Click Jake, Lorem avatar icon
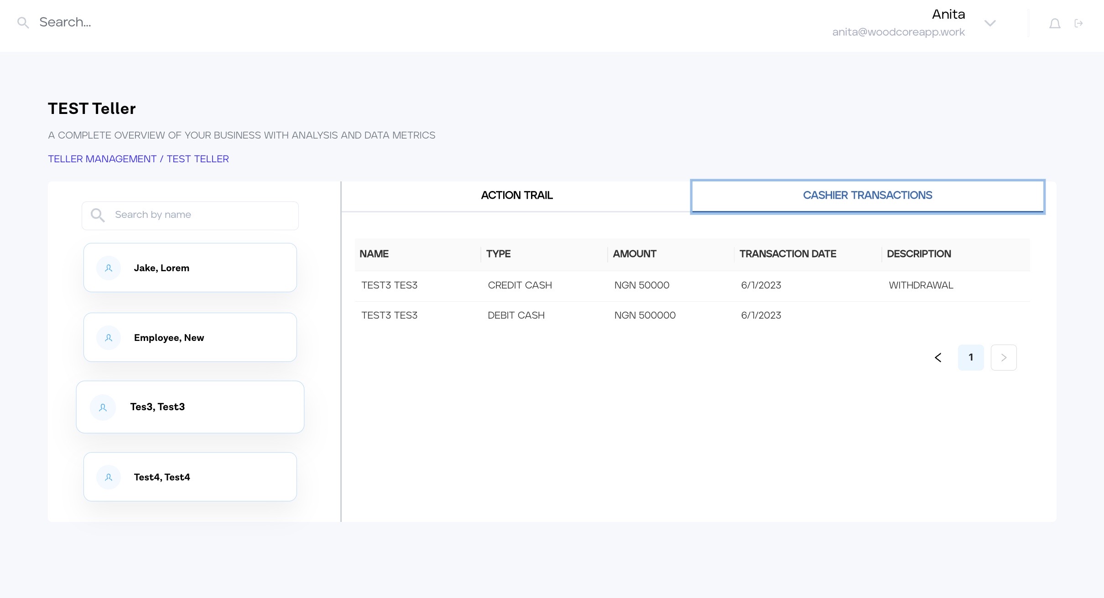The width and height of the screenshot is (1104, 598). tap(109, 268)
